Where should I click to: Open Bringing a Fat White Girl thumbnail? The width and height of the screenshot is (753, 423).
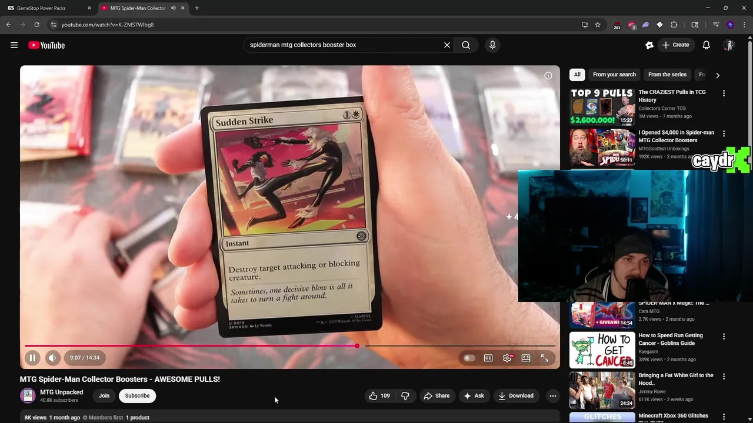[602, 390]
